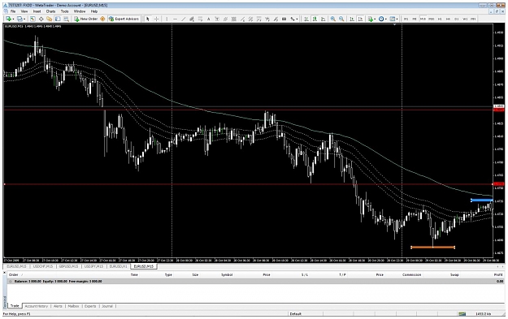
Task: Open the Journal terminal tab
Action: (x=107, y=306)
